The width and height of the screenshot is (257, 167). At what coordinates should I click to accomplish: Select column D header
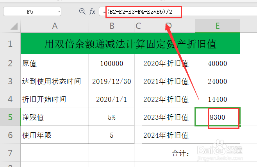tap(168, 26)
